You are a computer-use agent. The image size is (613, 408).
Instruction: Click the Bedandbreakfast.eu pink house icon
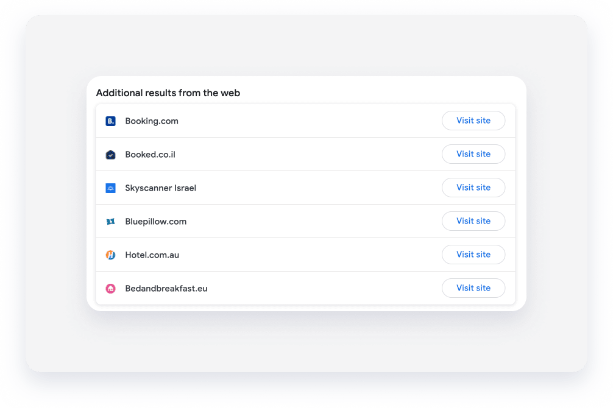(111, 289)
